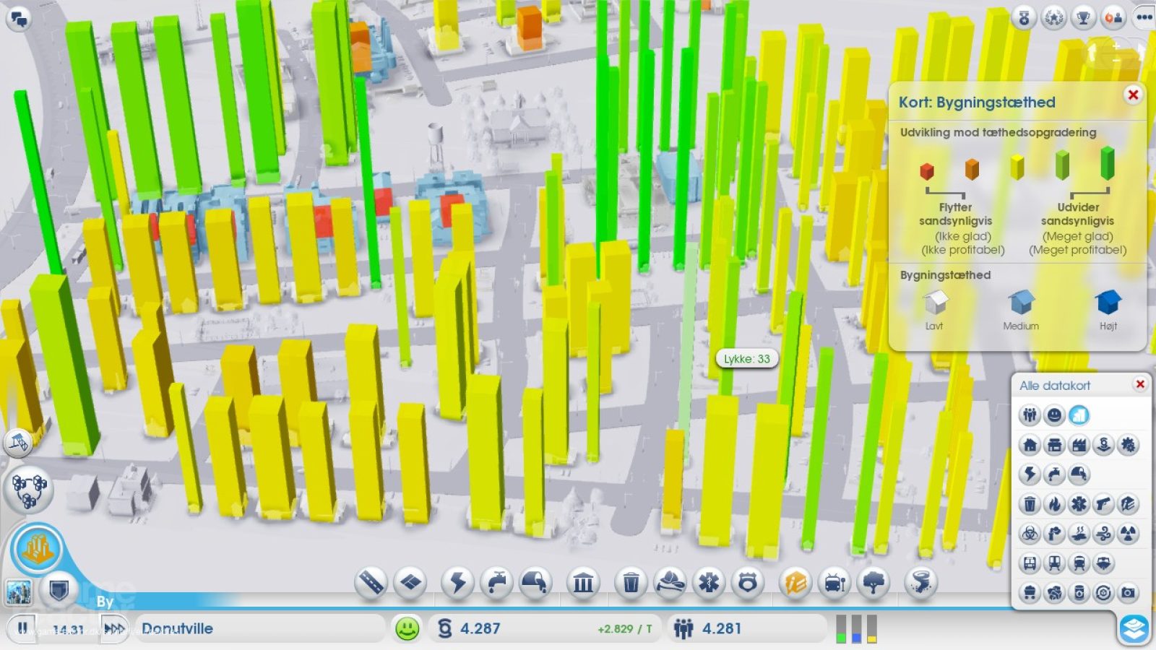This screenshot has width=1156, height=650.
Task: Open the Police services menu
Action: (x=748, y=582)
